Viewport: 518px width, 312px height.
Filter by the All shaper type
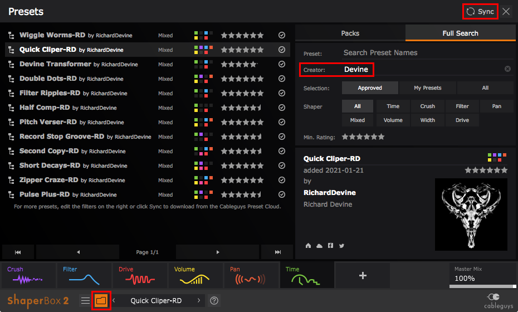pyautogui.click(x=358, y=106)
